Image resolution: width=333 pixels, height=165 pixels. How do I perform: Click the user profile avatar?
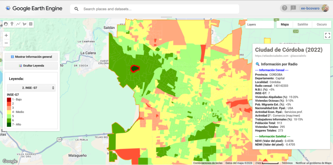325,8
